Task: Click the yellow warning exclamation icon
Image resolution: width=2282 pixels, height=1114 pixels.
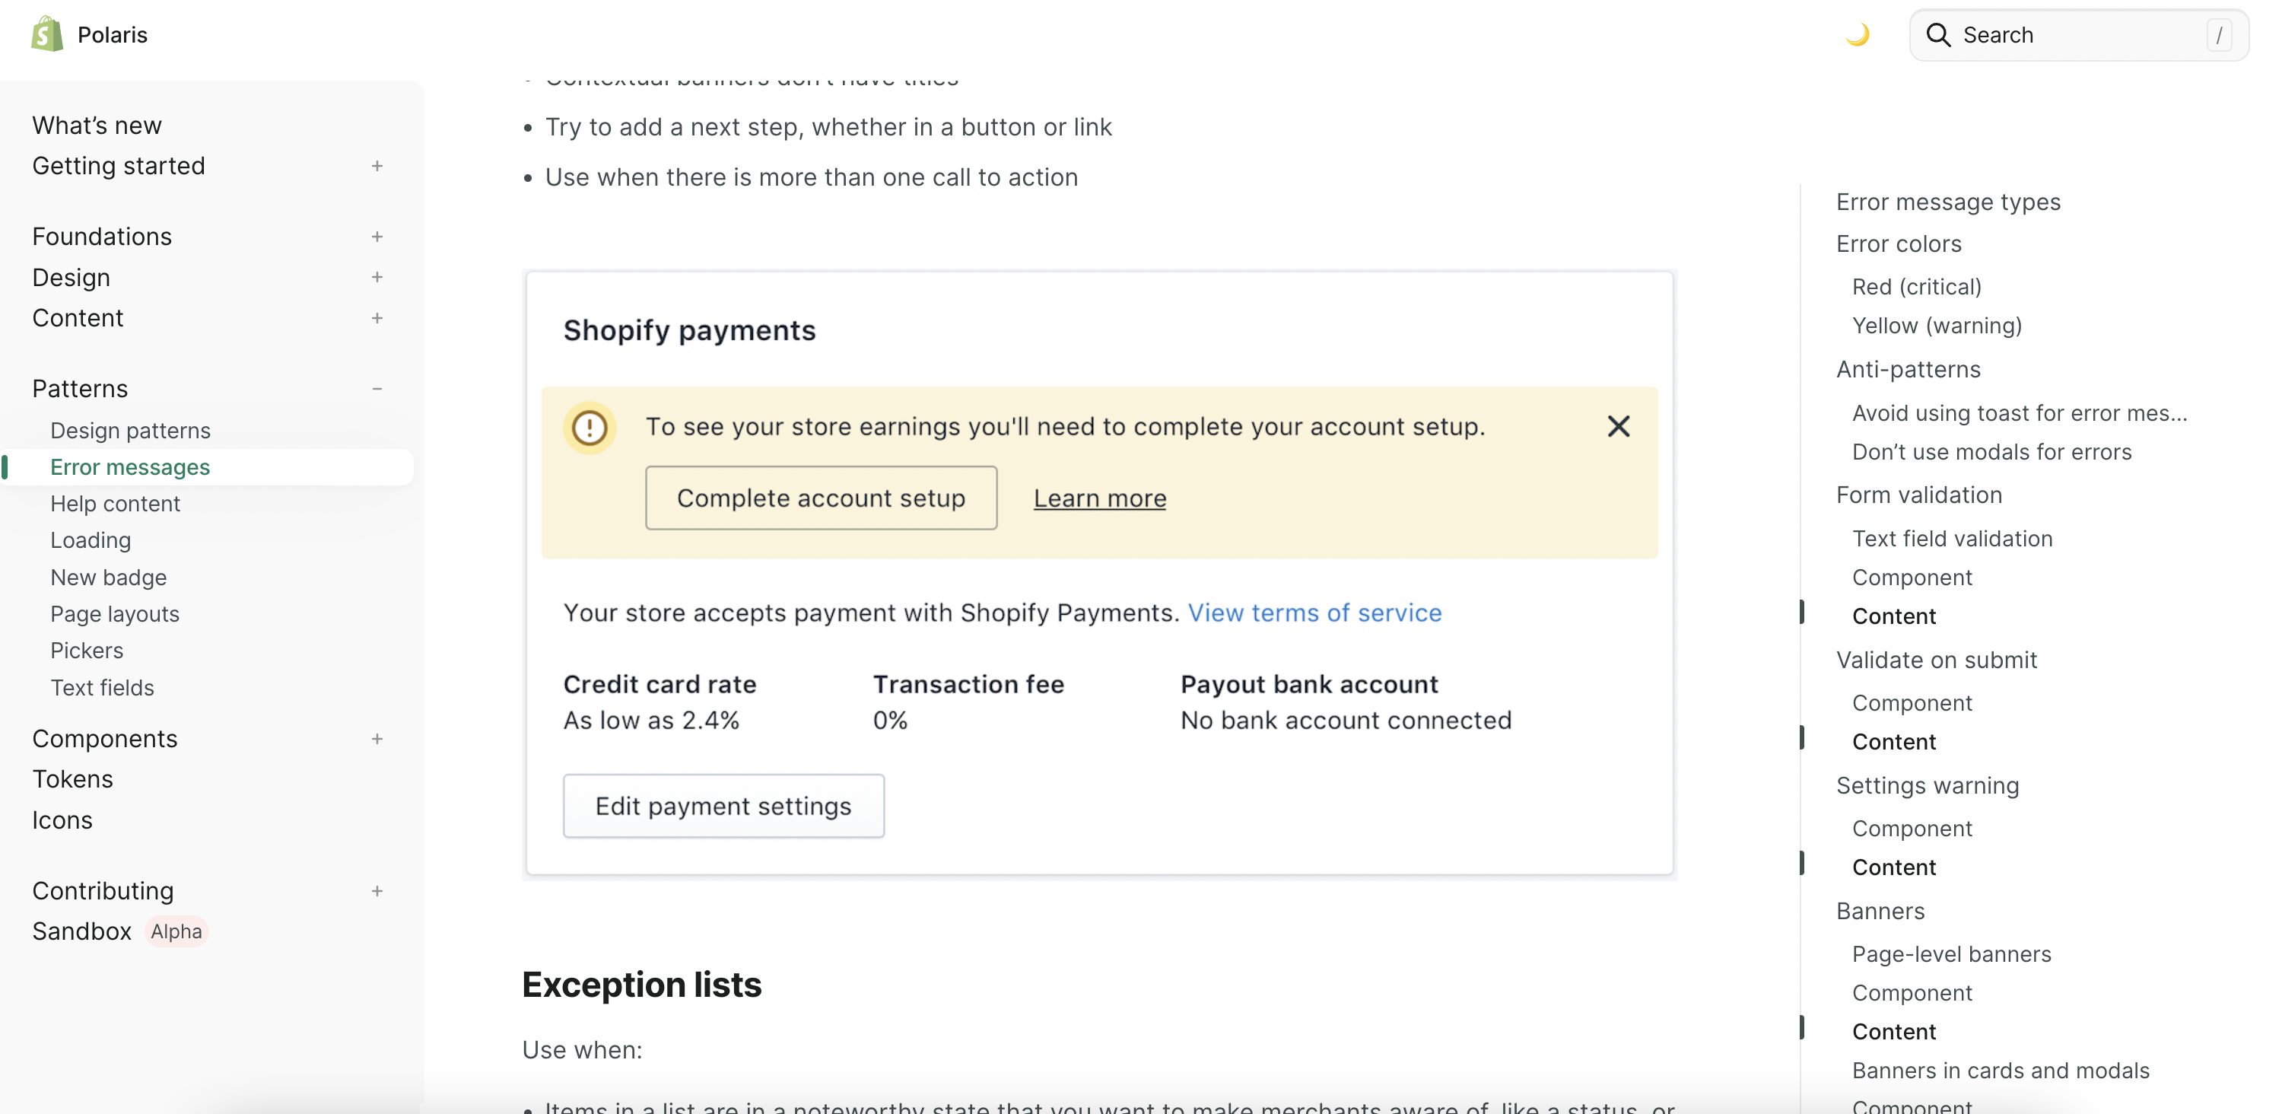Action: pyautogui.click(x=589, y=428)
